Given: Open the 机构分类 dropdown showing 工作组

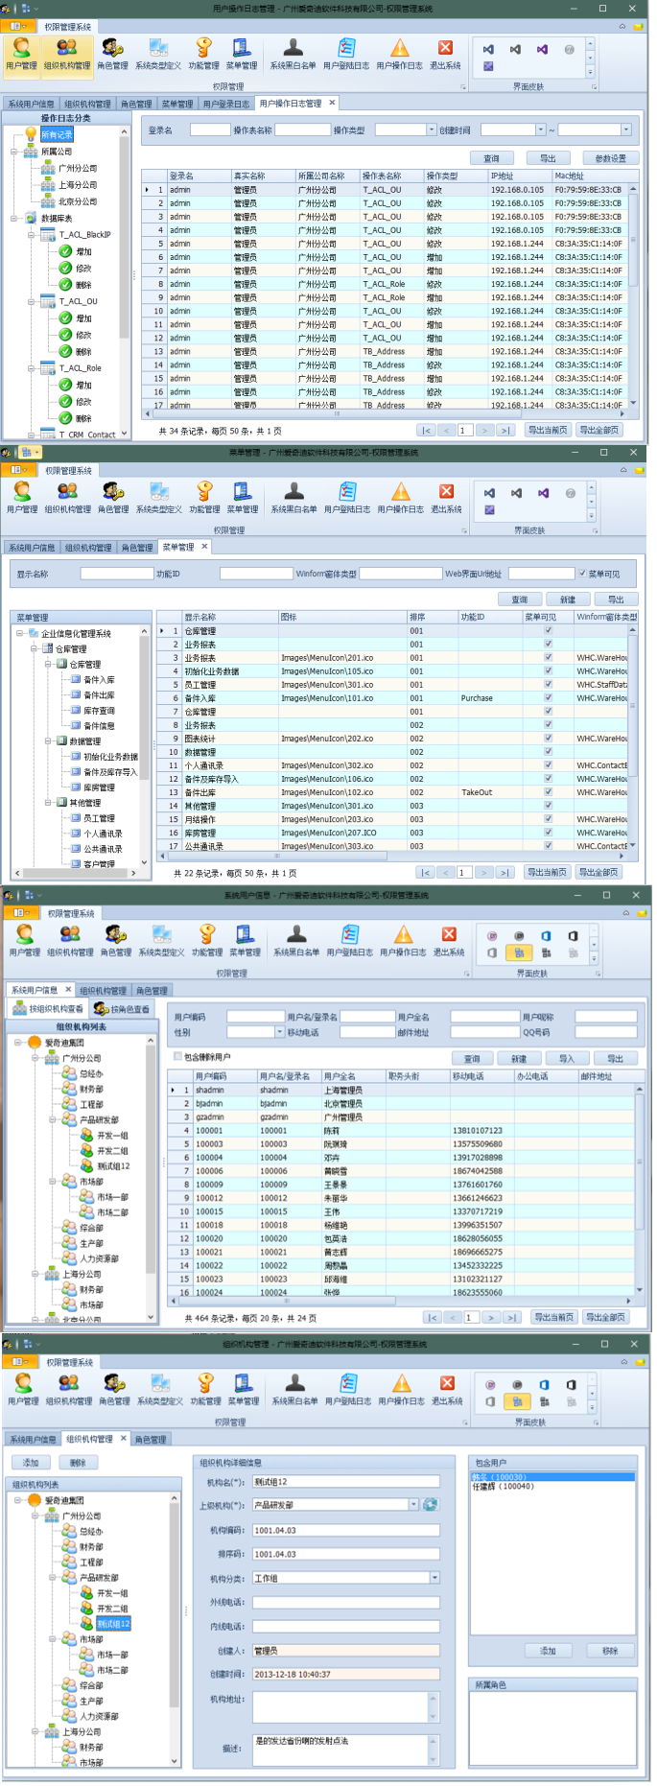Looking at the screenshot, I should (434, 1578).
